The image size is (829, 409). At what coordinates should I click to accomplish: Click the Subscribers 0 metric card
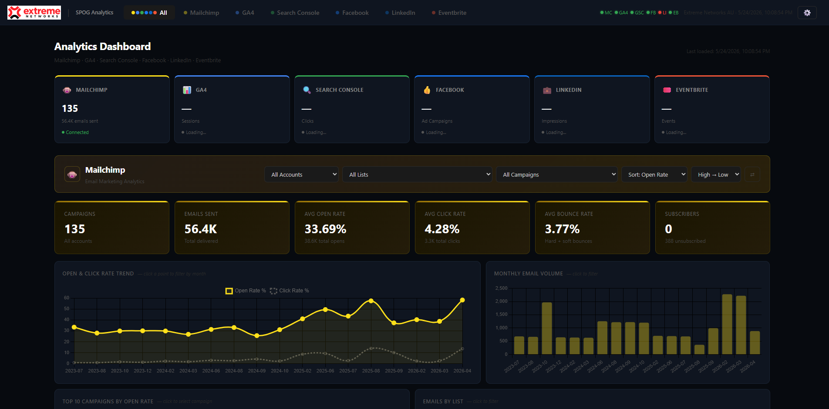[713, 227]
